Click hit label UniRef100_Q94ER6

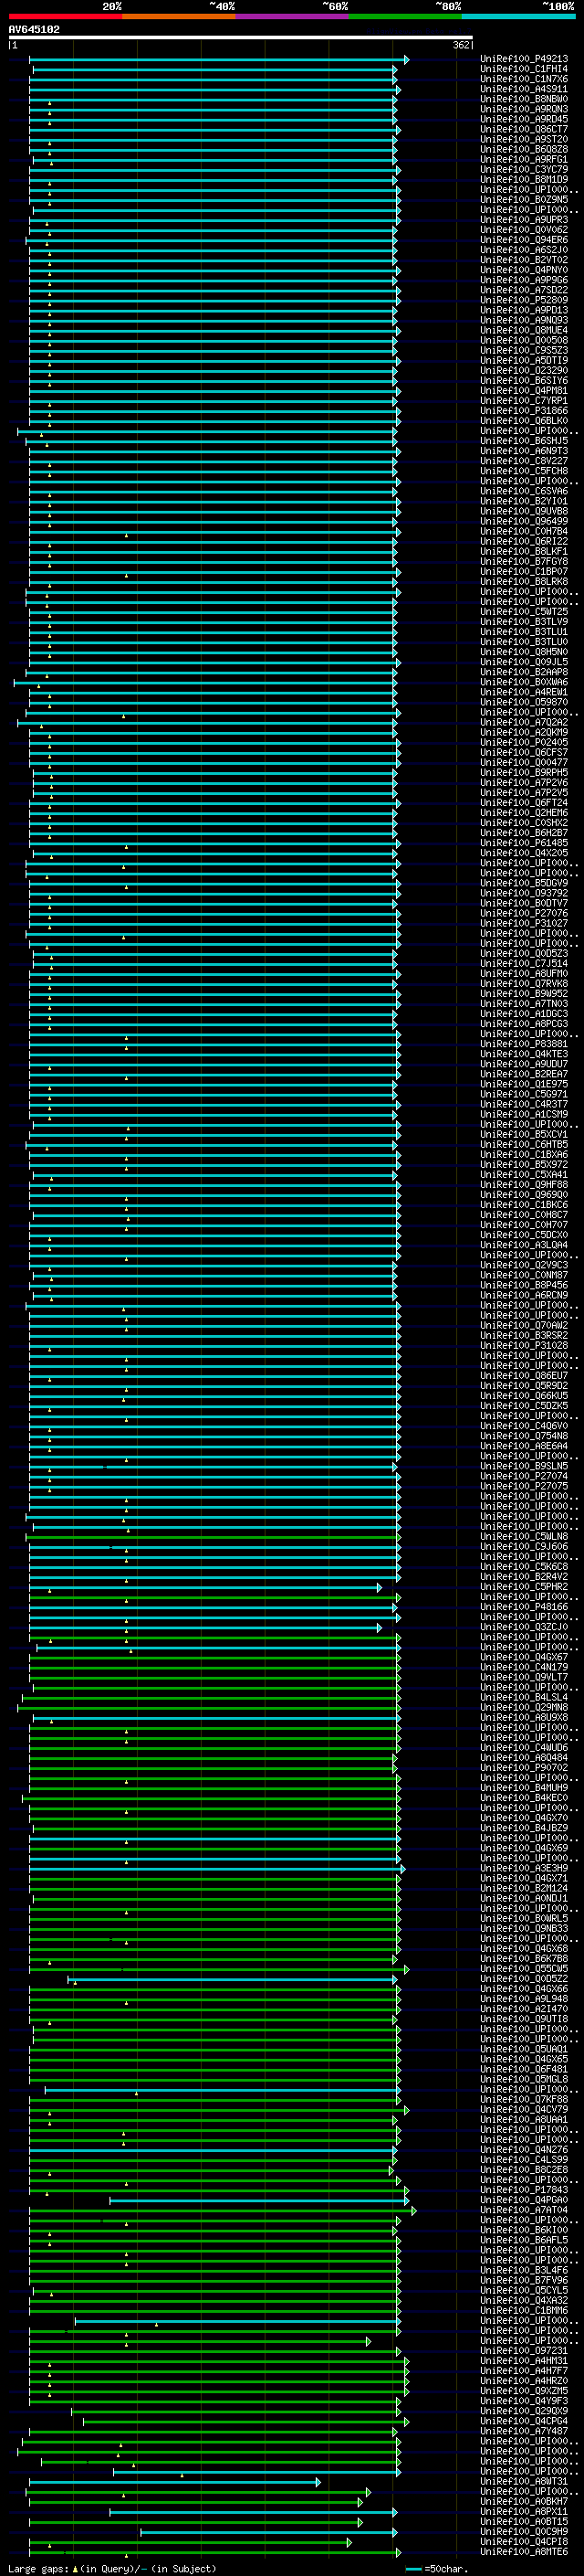point(524,240)
